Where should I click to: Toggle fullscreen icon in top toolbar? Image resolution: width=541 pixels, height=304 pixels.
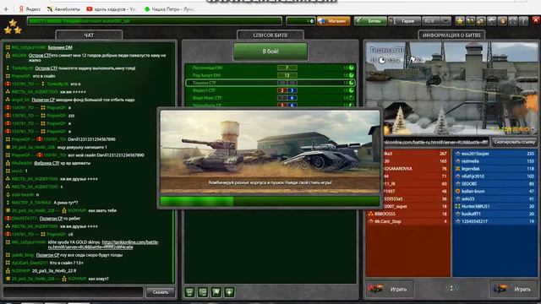513,21
